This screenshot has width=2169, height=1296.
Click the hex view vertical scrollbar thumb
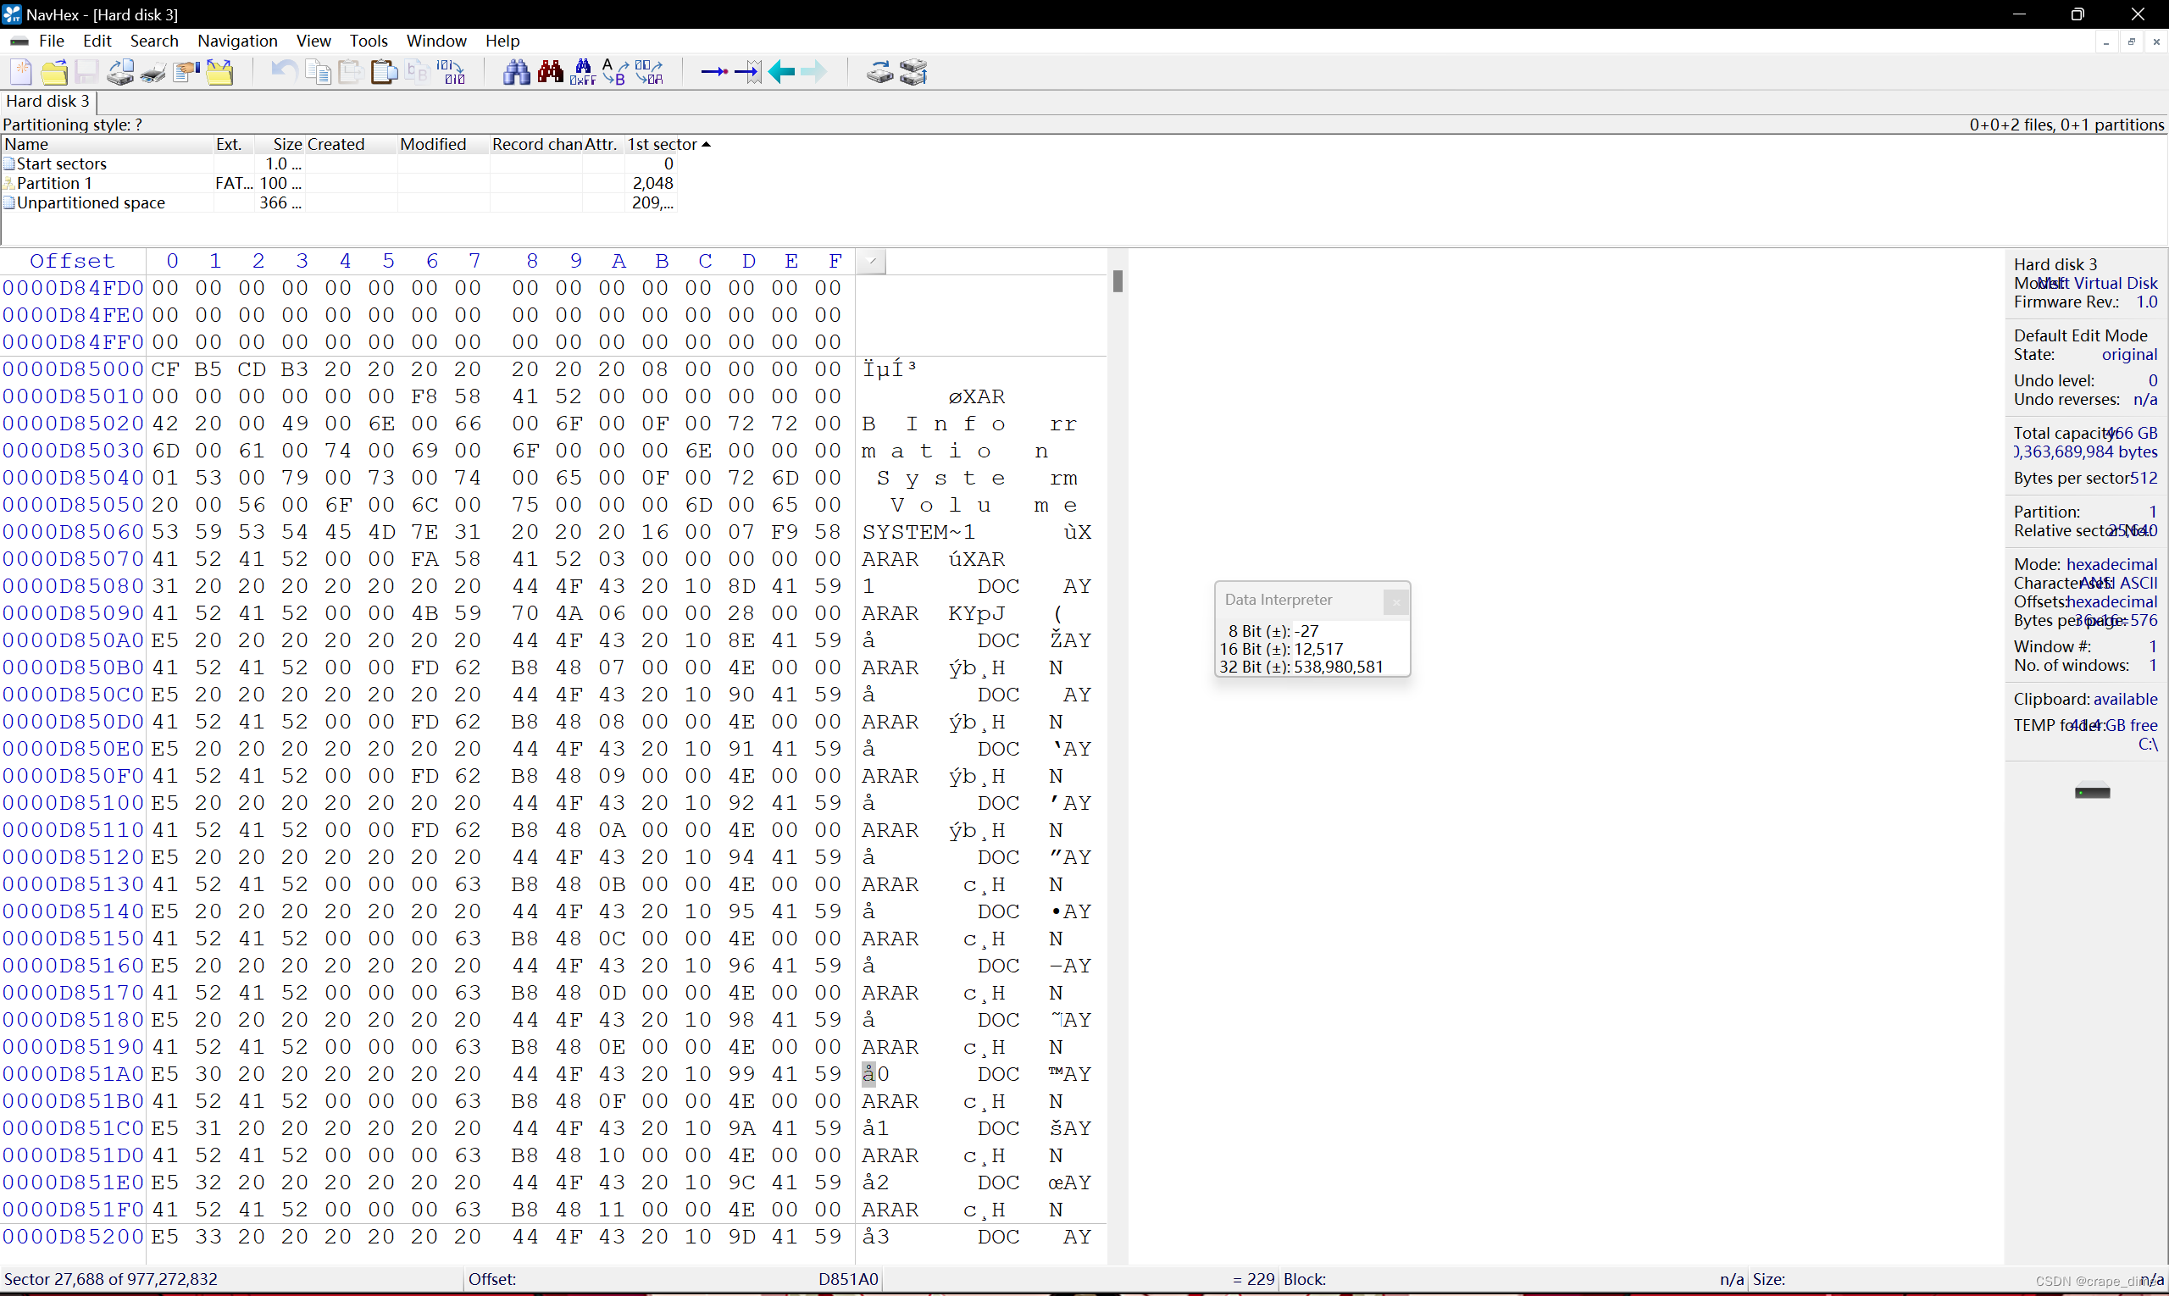click(x=1118, y=281)
